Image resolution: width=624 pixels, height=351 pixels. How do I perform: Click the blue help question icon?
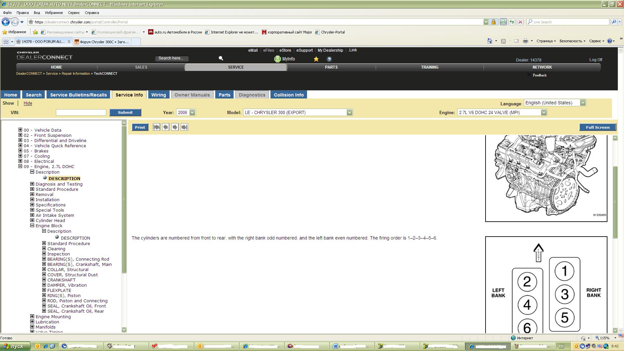329,59
